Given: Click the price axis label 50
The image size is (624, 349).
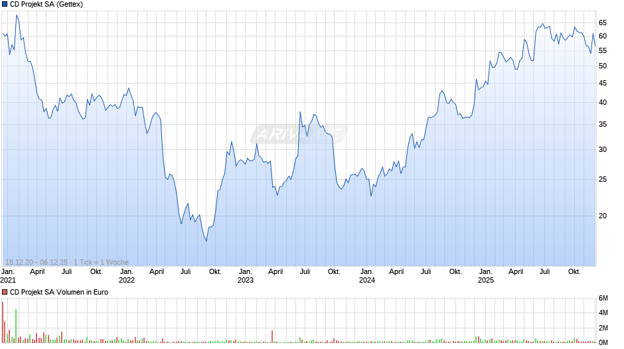Looking at the screenshot, I should click(603, 66).
